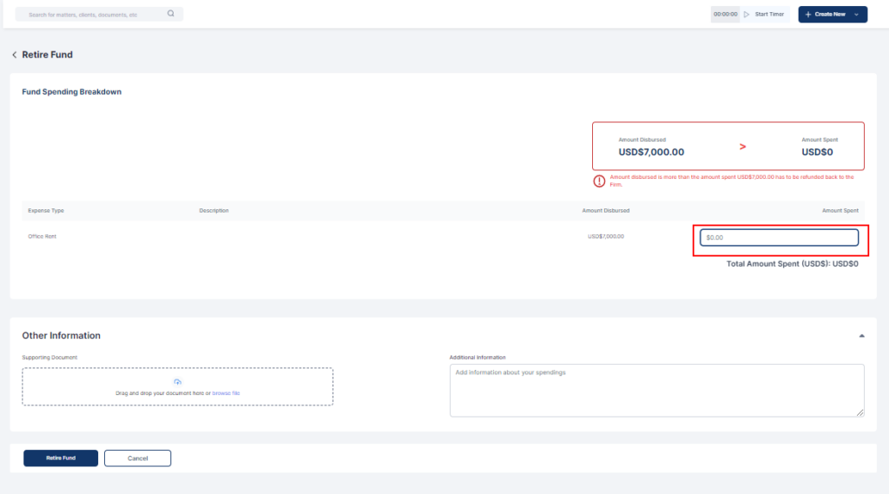Click the Start Timer label

(x=768, y=15)
